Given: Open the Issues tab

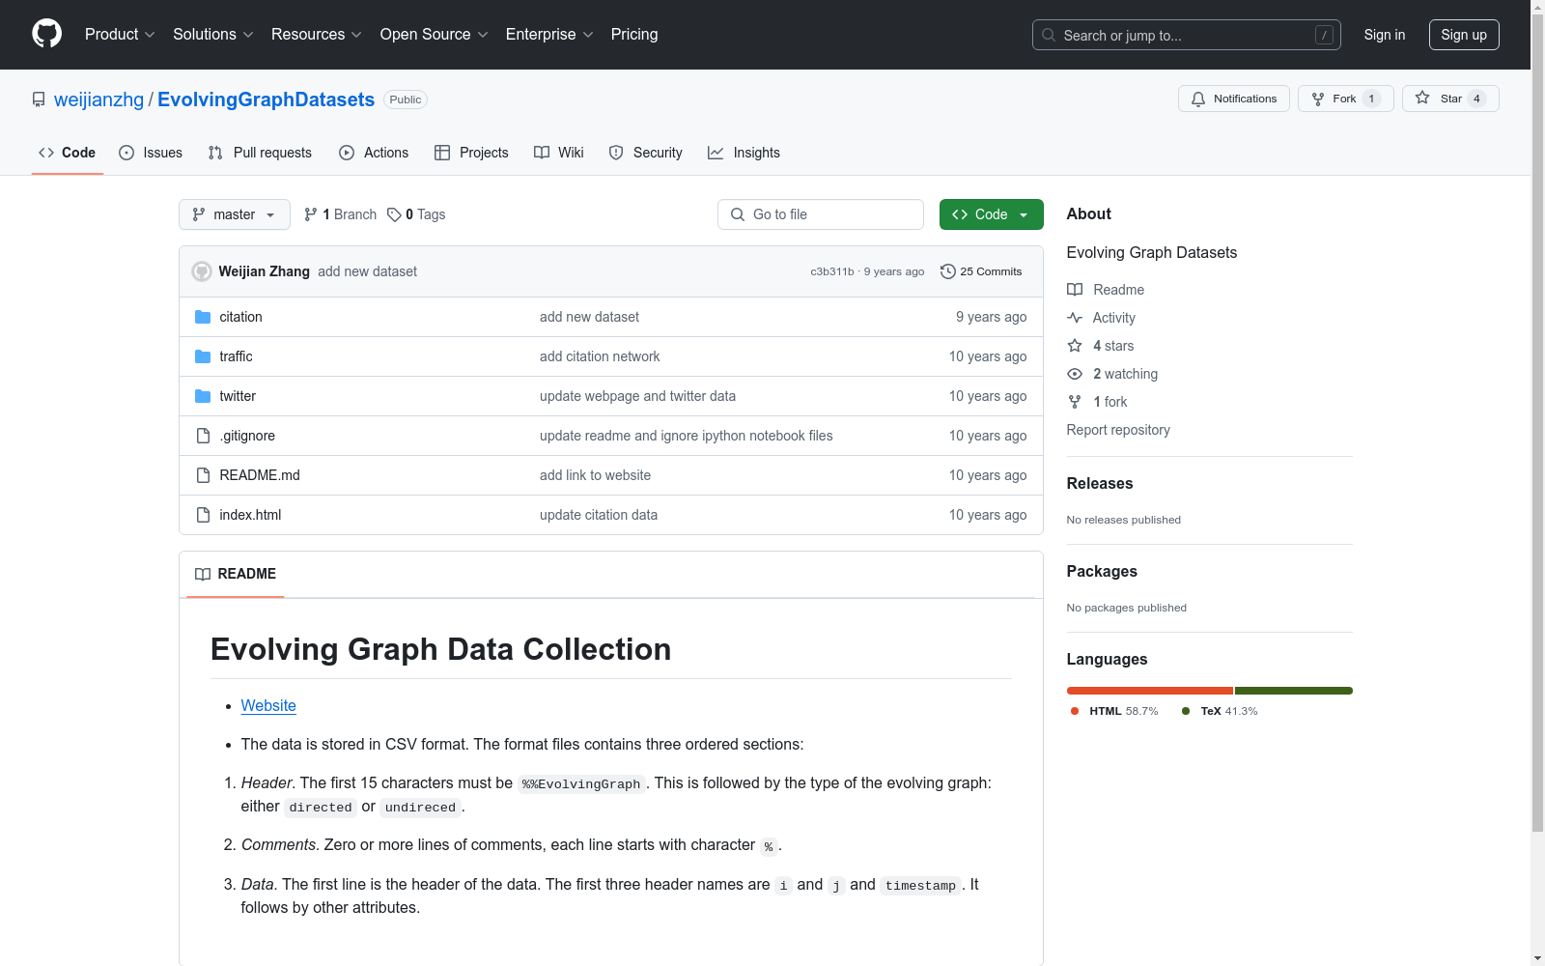Looking at the screenshot, I should coord(151,153).
